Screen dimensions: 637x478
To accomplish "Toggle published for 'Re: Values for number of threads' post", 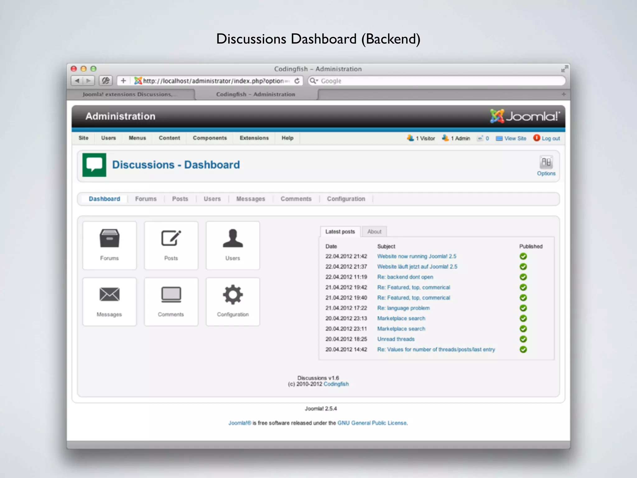I will point(523,349).
